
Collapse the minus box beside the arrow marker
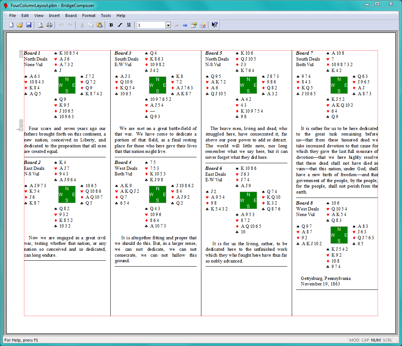click(21, 129)
